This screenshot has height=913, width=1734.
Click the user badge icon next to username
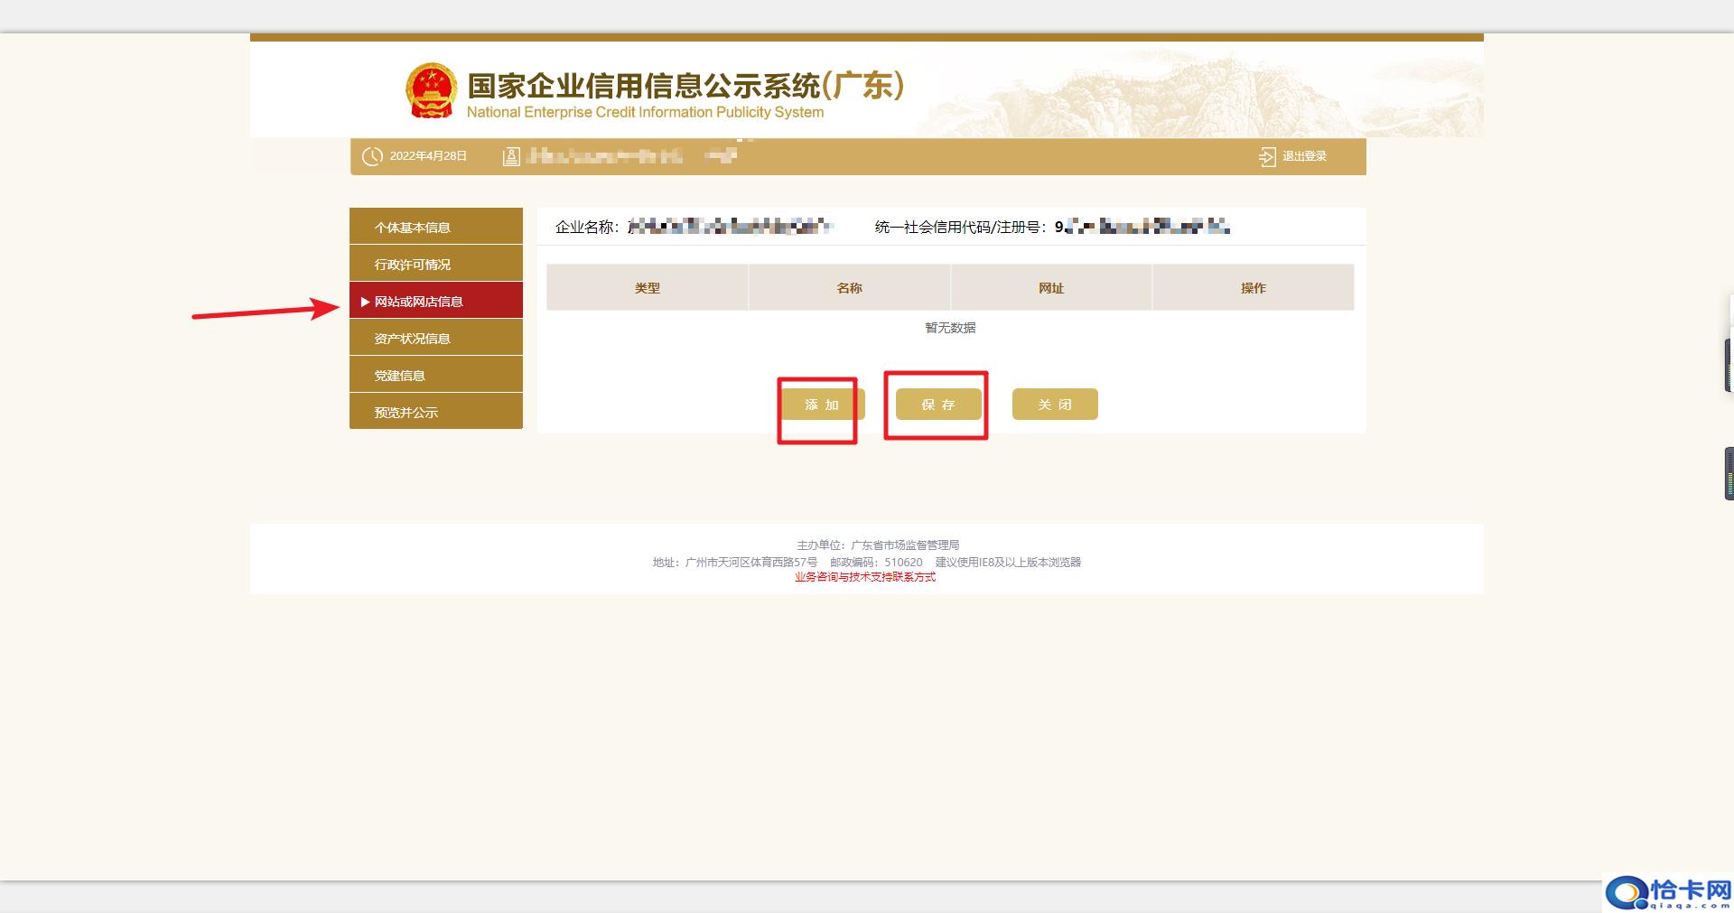[510, 155]
